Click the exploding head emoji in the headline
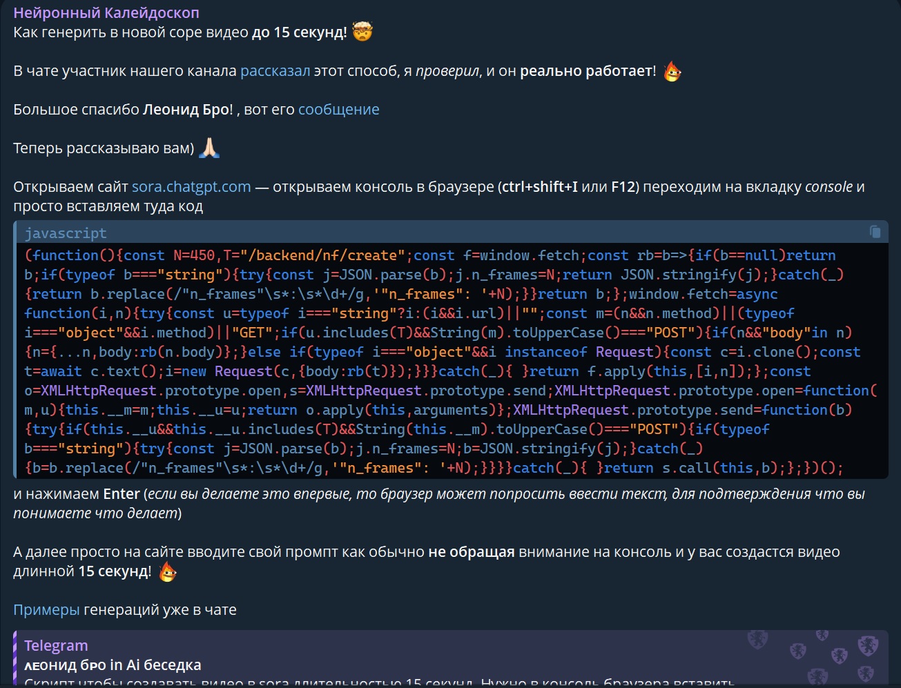The image size is (901, 688). (x=362, y=32)
